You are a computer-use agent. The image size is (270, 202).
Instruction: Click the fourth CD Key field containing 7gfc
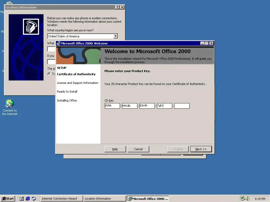click(164, 106)
